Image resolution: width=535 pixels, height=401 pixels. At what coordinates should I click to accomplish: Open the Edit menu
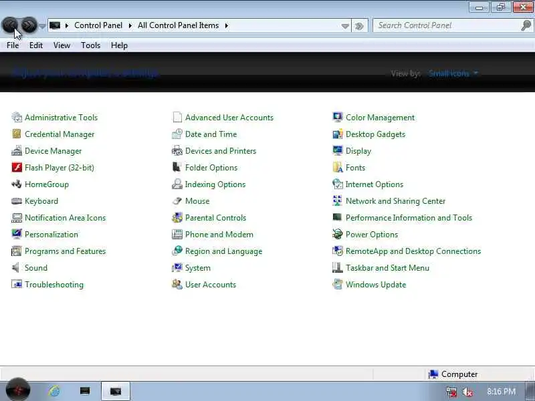pyautogui.click(x=36, y=45)
